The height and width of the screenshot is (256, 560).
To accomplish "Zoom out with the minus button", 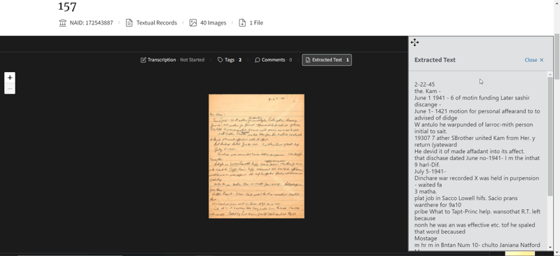I will pos(10,89).
